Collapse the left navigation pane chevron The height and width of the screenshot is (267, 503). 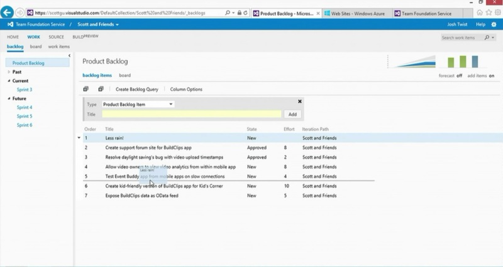69,56
